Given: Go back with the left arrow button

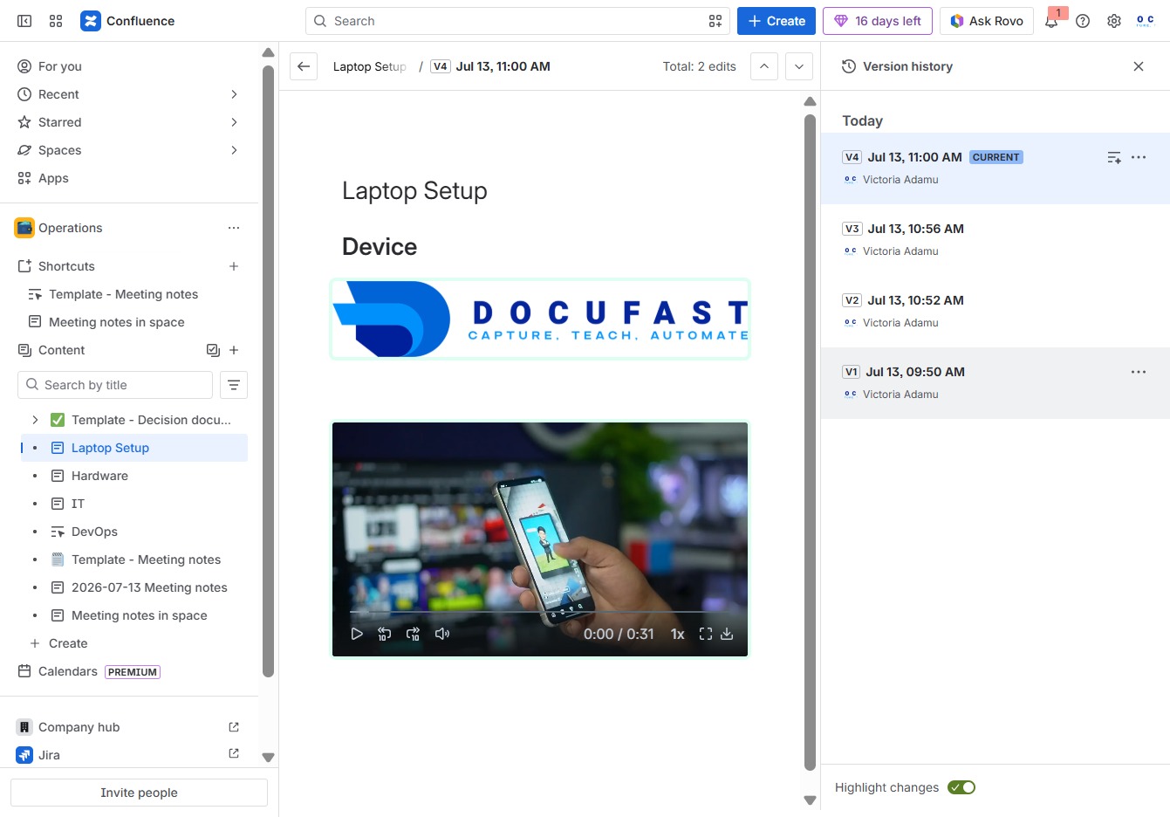Looking at the screenshot, I should pyautogui.click(x=304, y=66).
